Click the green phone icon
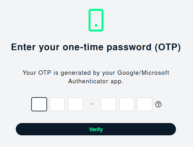Screen dimensions: 193x147 (96, 20)
